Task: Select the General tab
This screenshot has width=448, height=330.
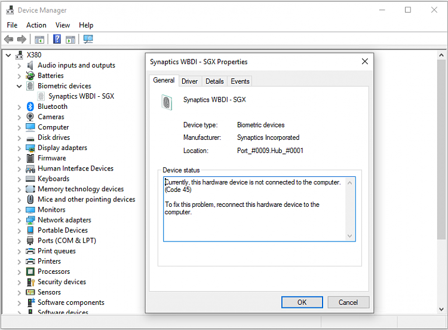Action: pos(164,80)
